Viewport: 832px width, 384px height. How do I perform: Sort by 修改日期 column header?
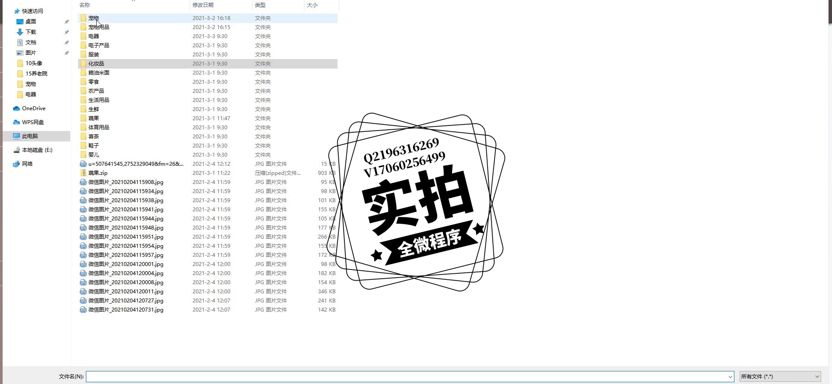pyautogui.click(x=203, y=5)
